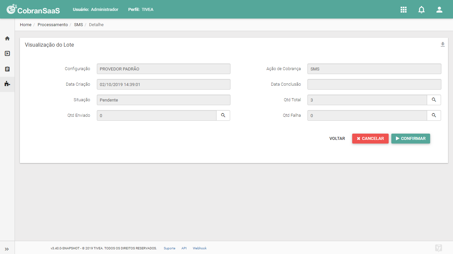Open the notifications bell
Viewport: 453px width, 254px height.
421,10
